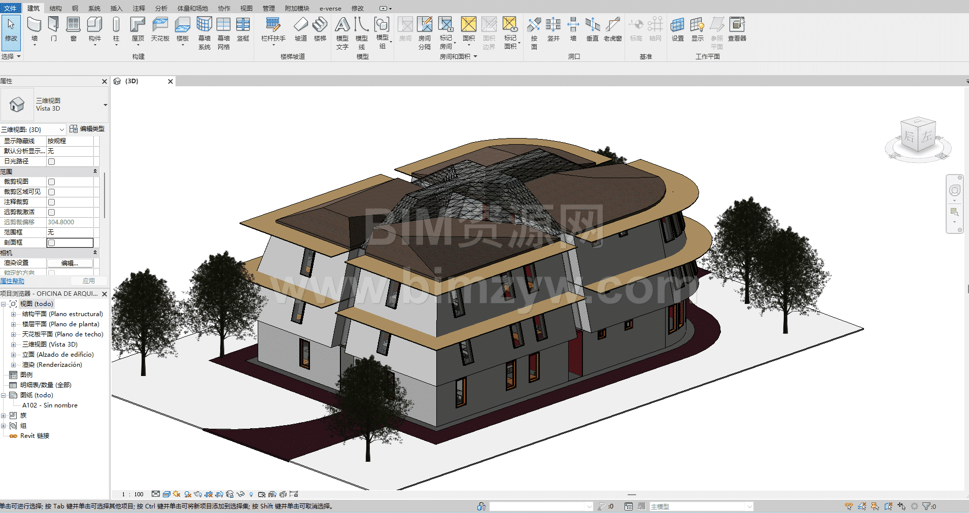Viewport: 969px width, 513px height.
Task: Toggle select pinned elements icon in status bar
Action: (875, 506)
